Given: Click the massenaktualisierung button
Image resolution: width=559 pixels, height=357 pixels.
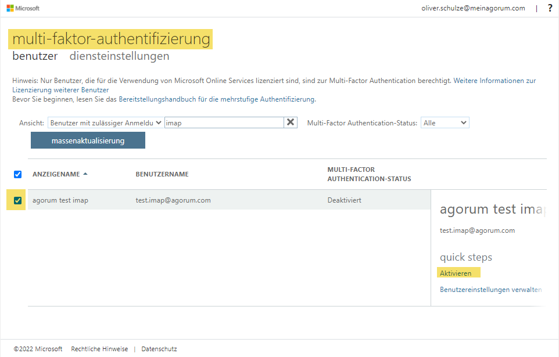Looking at the screenshot, I should [x=88, y=140].
